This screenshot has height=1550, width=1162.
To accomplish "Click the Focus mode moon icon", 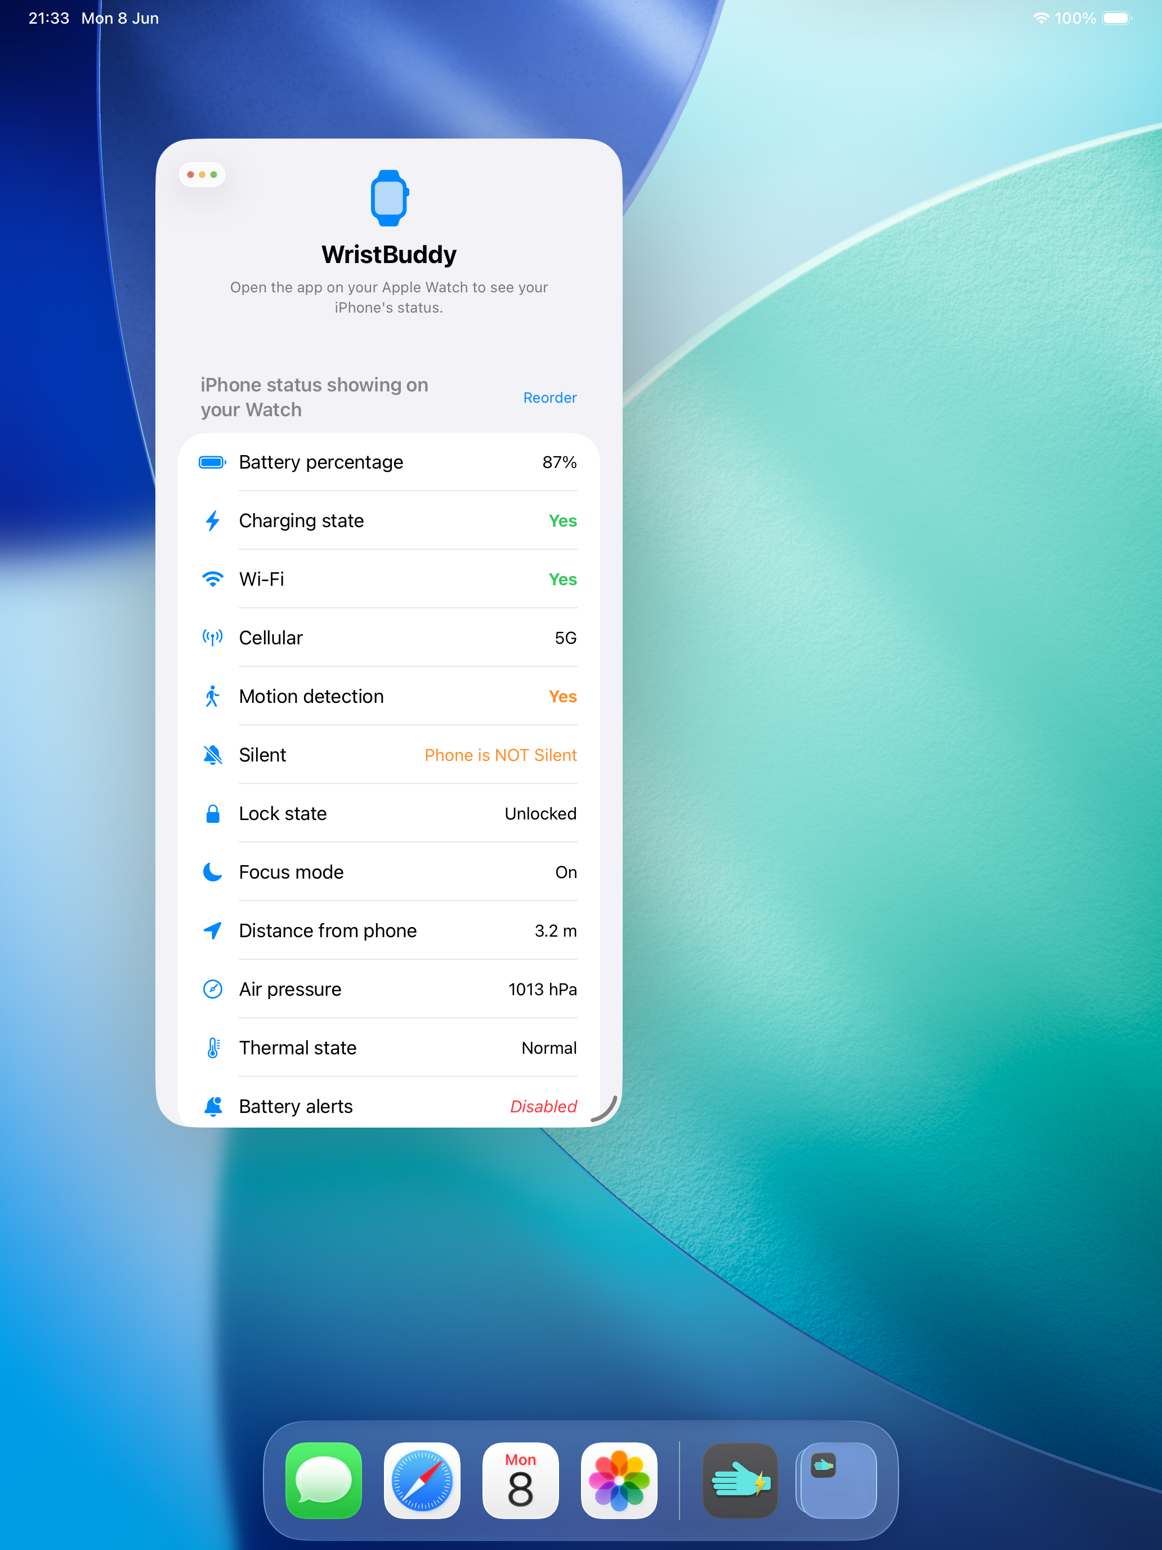I will [x=212, y=872].
